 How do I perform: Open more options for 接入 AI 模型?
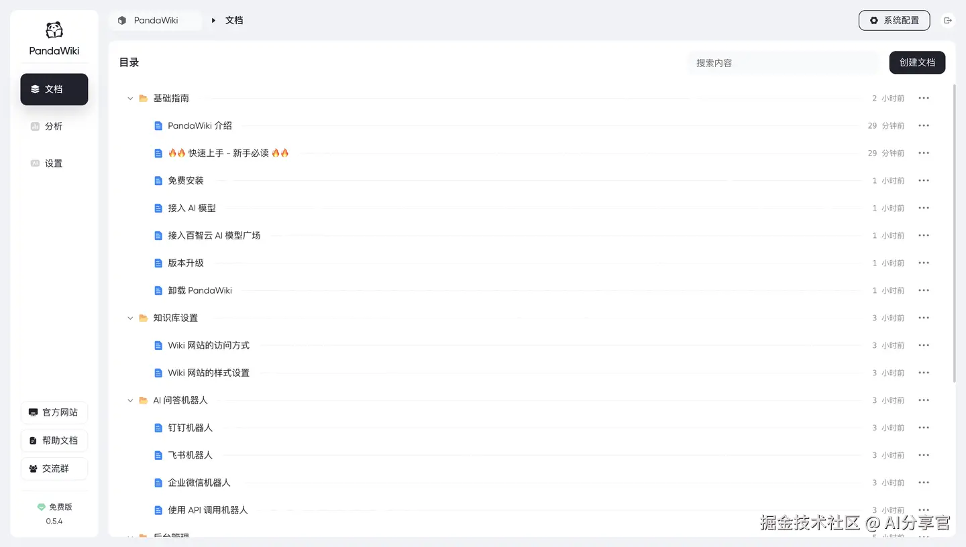click(x=924, y=208)
